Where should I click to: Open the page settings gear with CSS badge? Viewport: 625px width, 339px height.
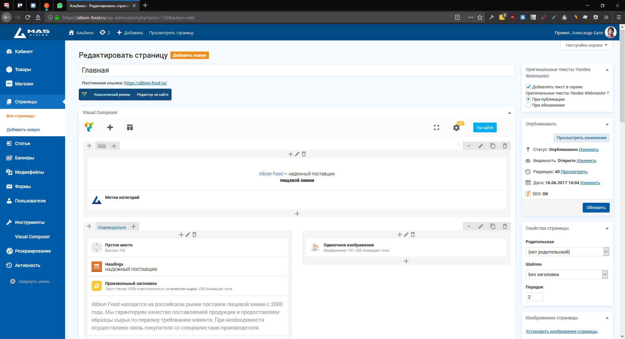(x=456, y=128)
